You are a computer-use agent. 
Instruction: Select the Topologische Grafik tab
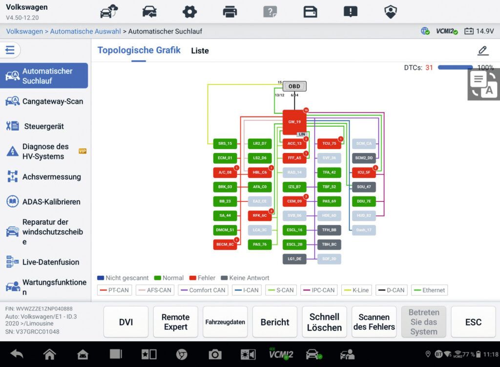139,50
